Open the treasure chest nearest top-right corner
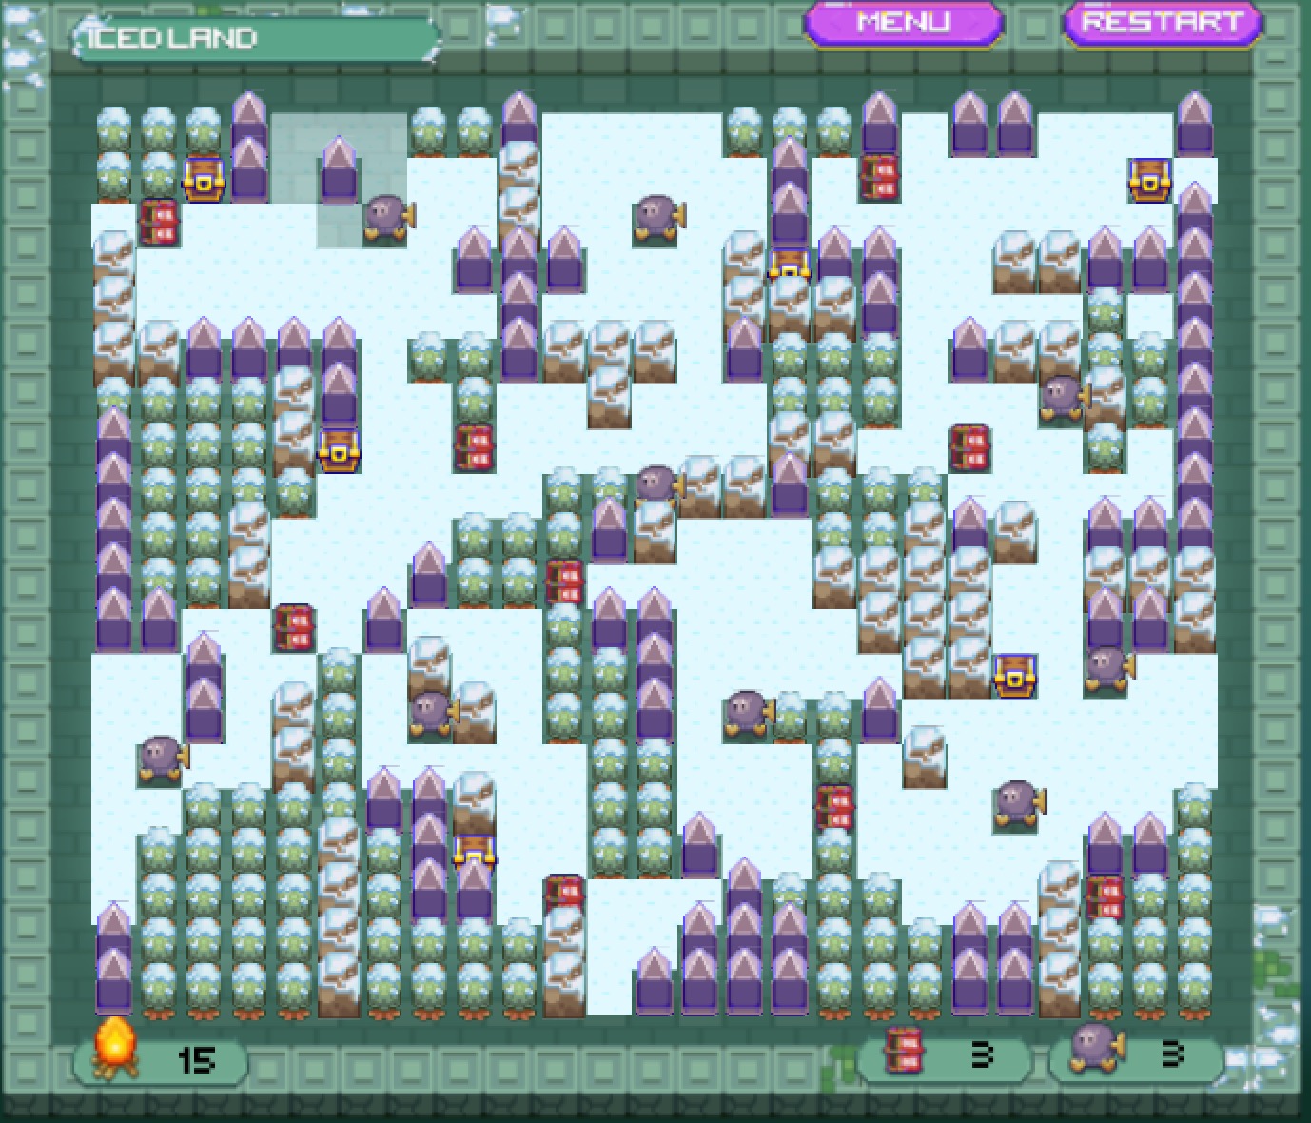 pos(1149,179)
